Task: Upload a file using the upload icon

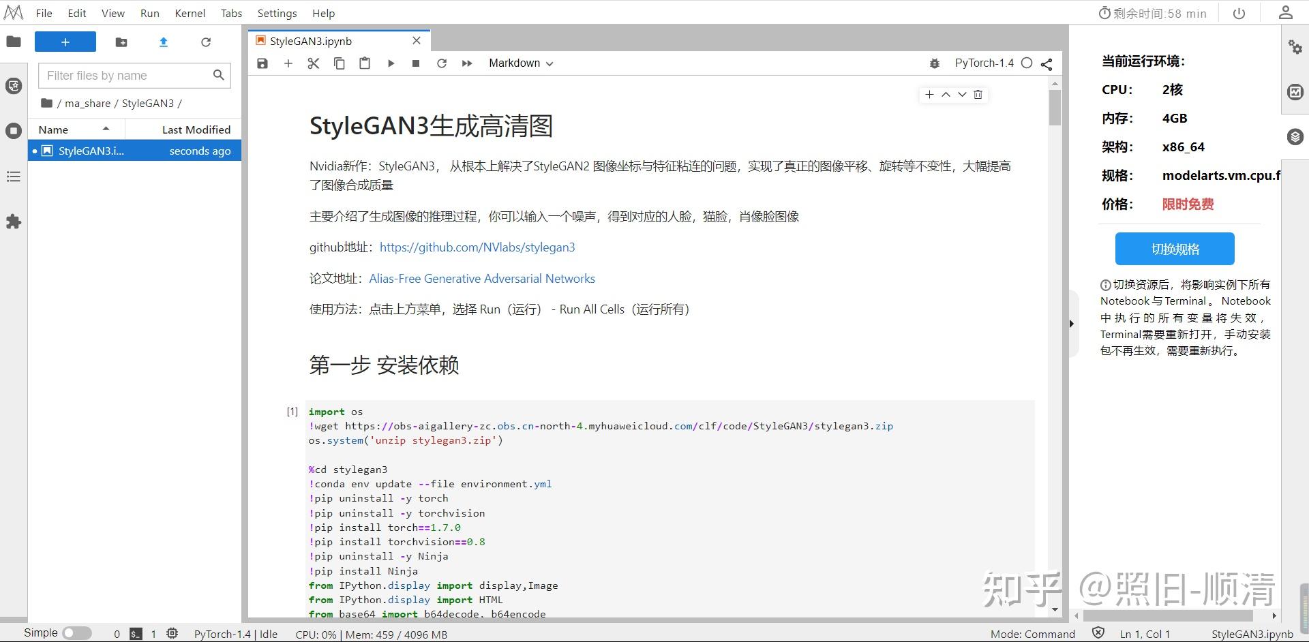Action: (x=163, y=42)
